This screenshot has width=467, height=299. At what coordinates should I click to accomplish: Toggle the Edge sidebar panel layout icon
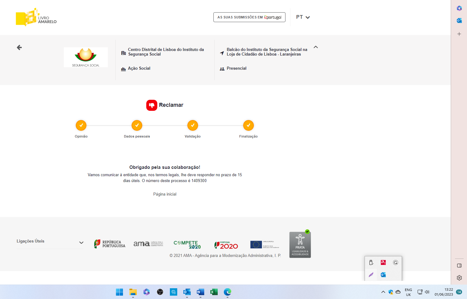(x=459, y=266)
